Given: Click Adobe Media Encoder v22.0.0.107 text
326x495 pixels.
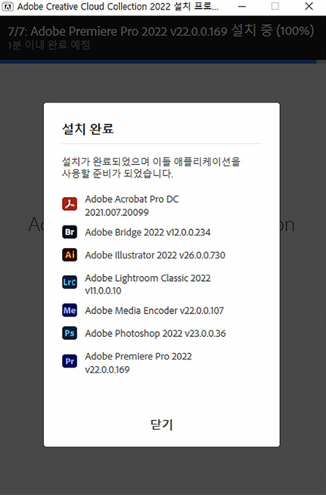Looking at the screenshot, I should 154,310.
